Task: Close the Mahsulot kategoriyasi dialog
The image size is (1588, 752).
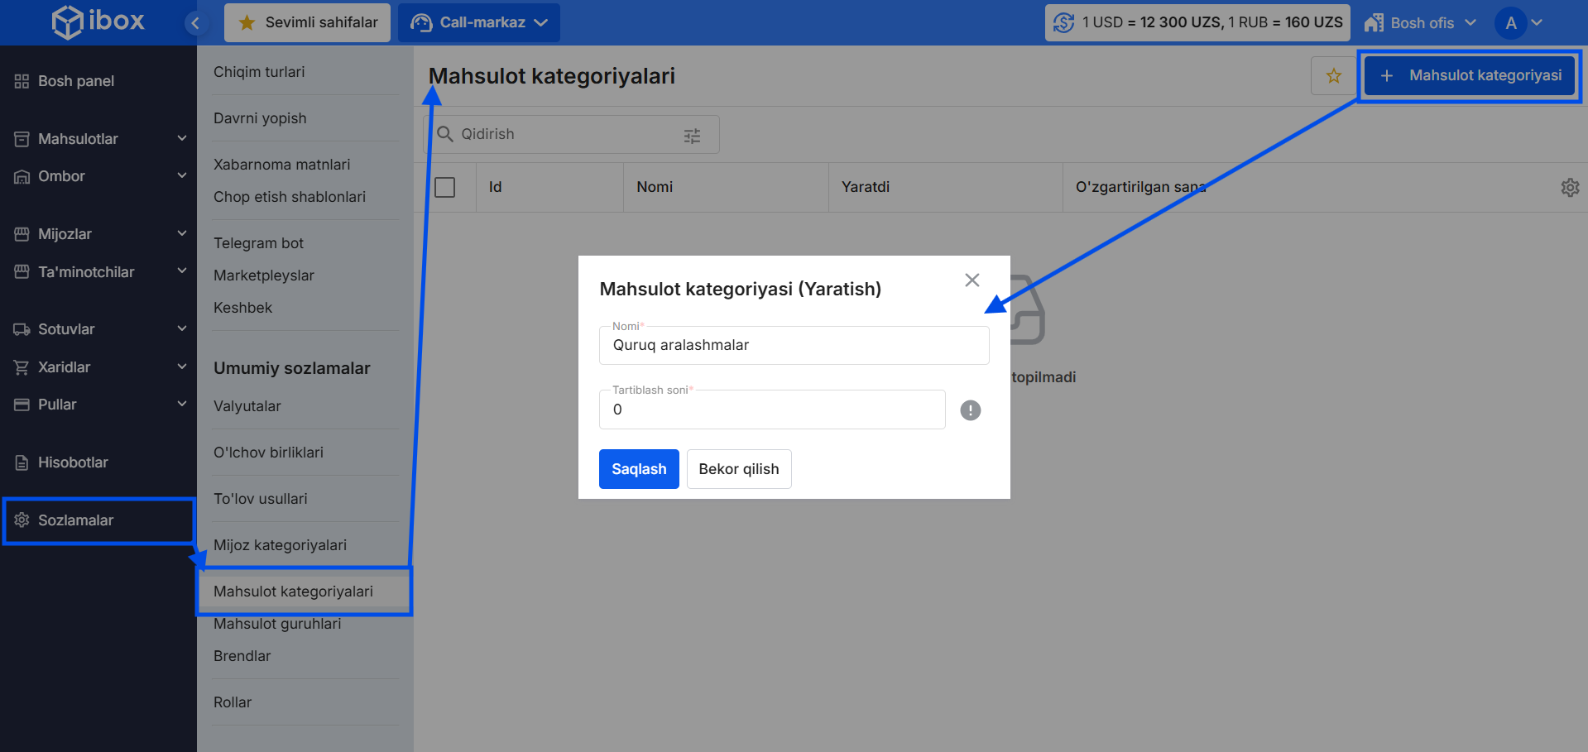Action: click(972, 280)
